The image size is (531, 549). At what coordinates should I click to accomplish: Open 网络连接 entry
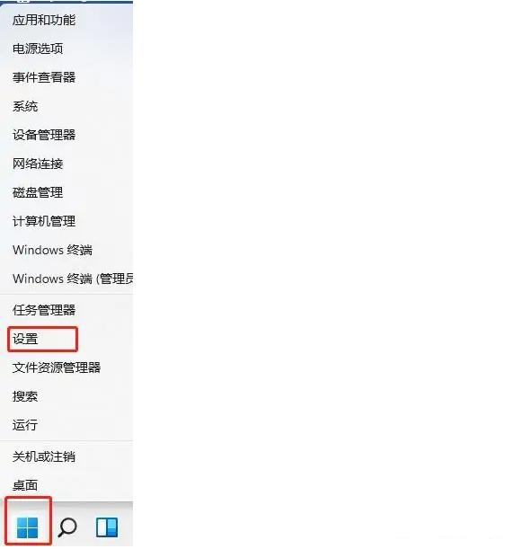pyautogui.click(x=66, y=164)
